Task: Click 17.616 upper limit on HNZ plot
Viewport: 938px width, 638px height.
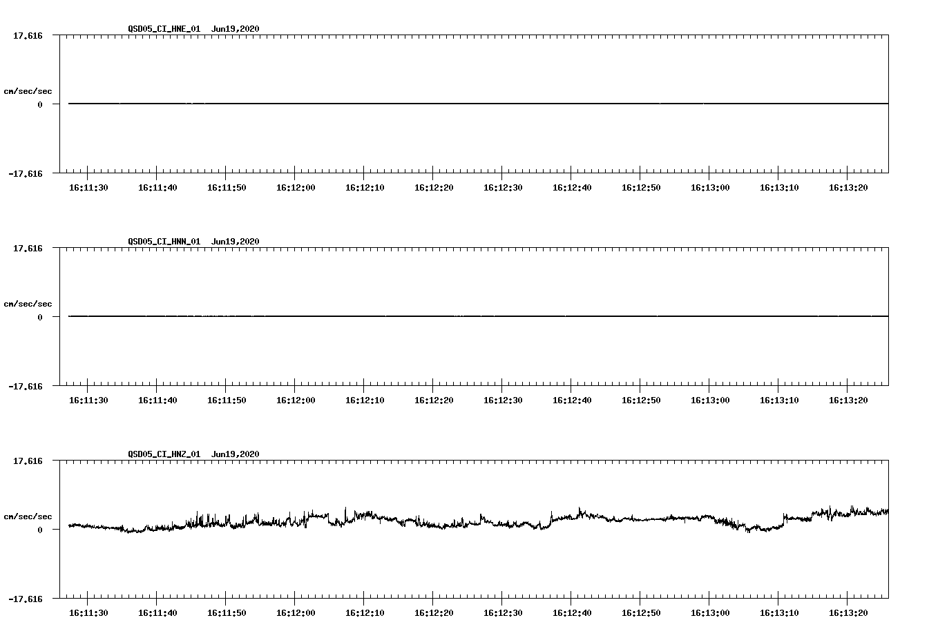Action: pyautogui.click(x=28, y=461)
